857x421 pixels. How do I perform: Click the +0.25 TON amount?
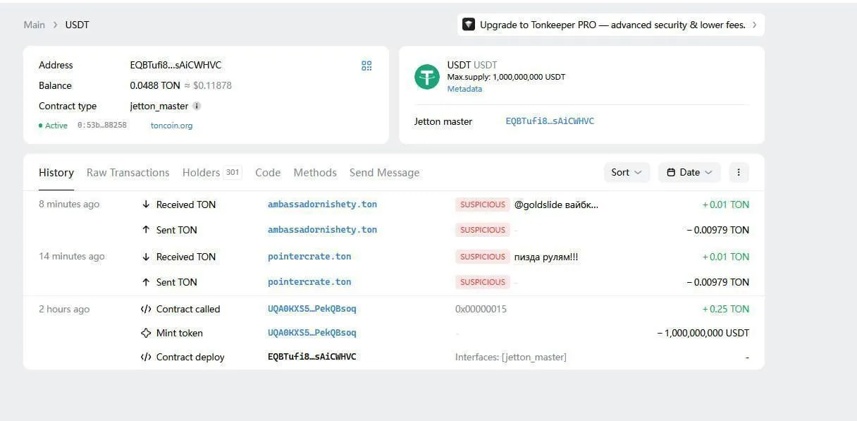point(726,309)
